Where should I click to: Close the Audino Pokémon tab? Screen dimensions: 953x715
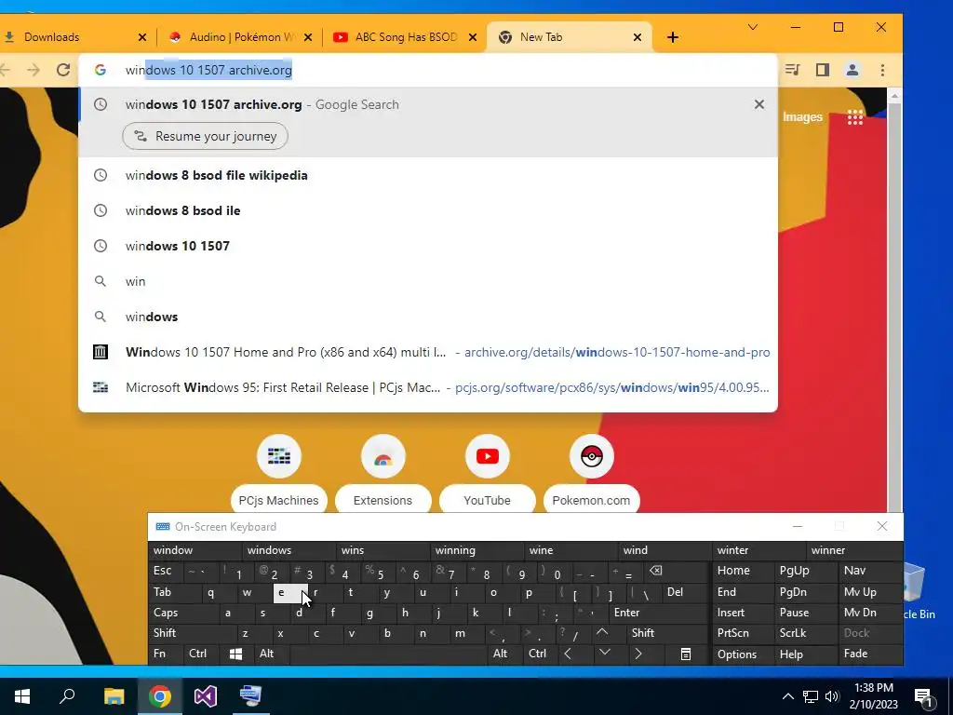(x=308, y=37)
